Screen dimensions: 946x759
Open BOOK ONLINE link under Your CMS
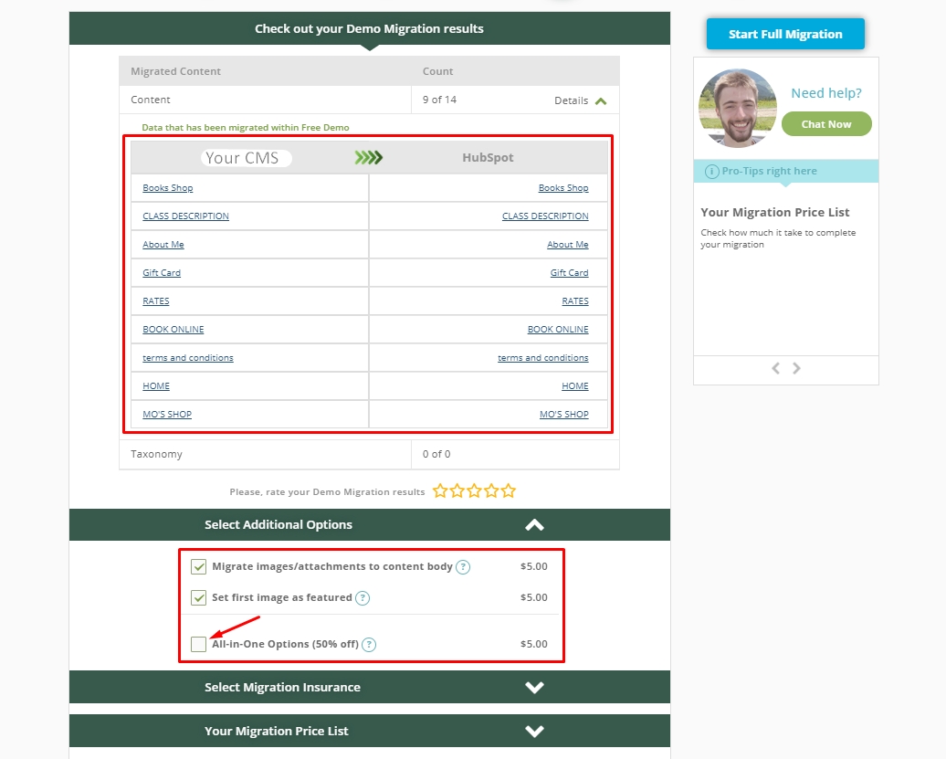[173, 330]
